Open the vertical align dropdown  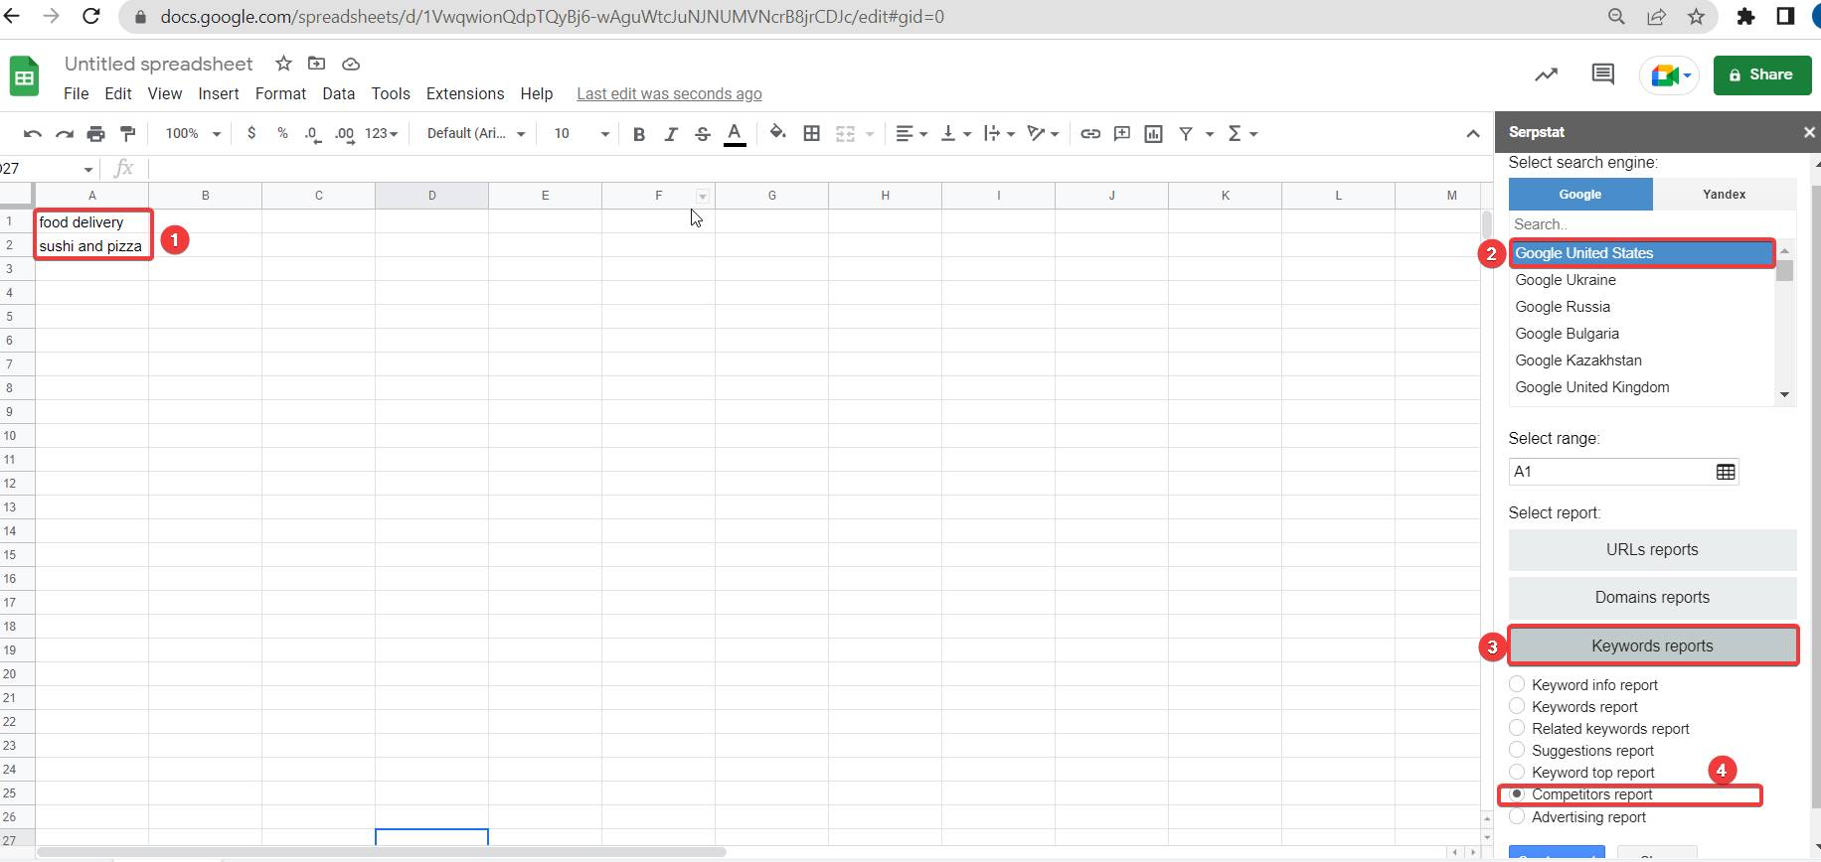point(955,133)
